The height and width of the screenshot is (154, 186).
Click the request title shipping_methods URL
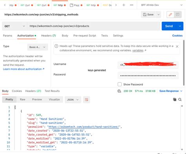point(41,15)
